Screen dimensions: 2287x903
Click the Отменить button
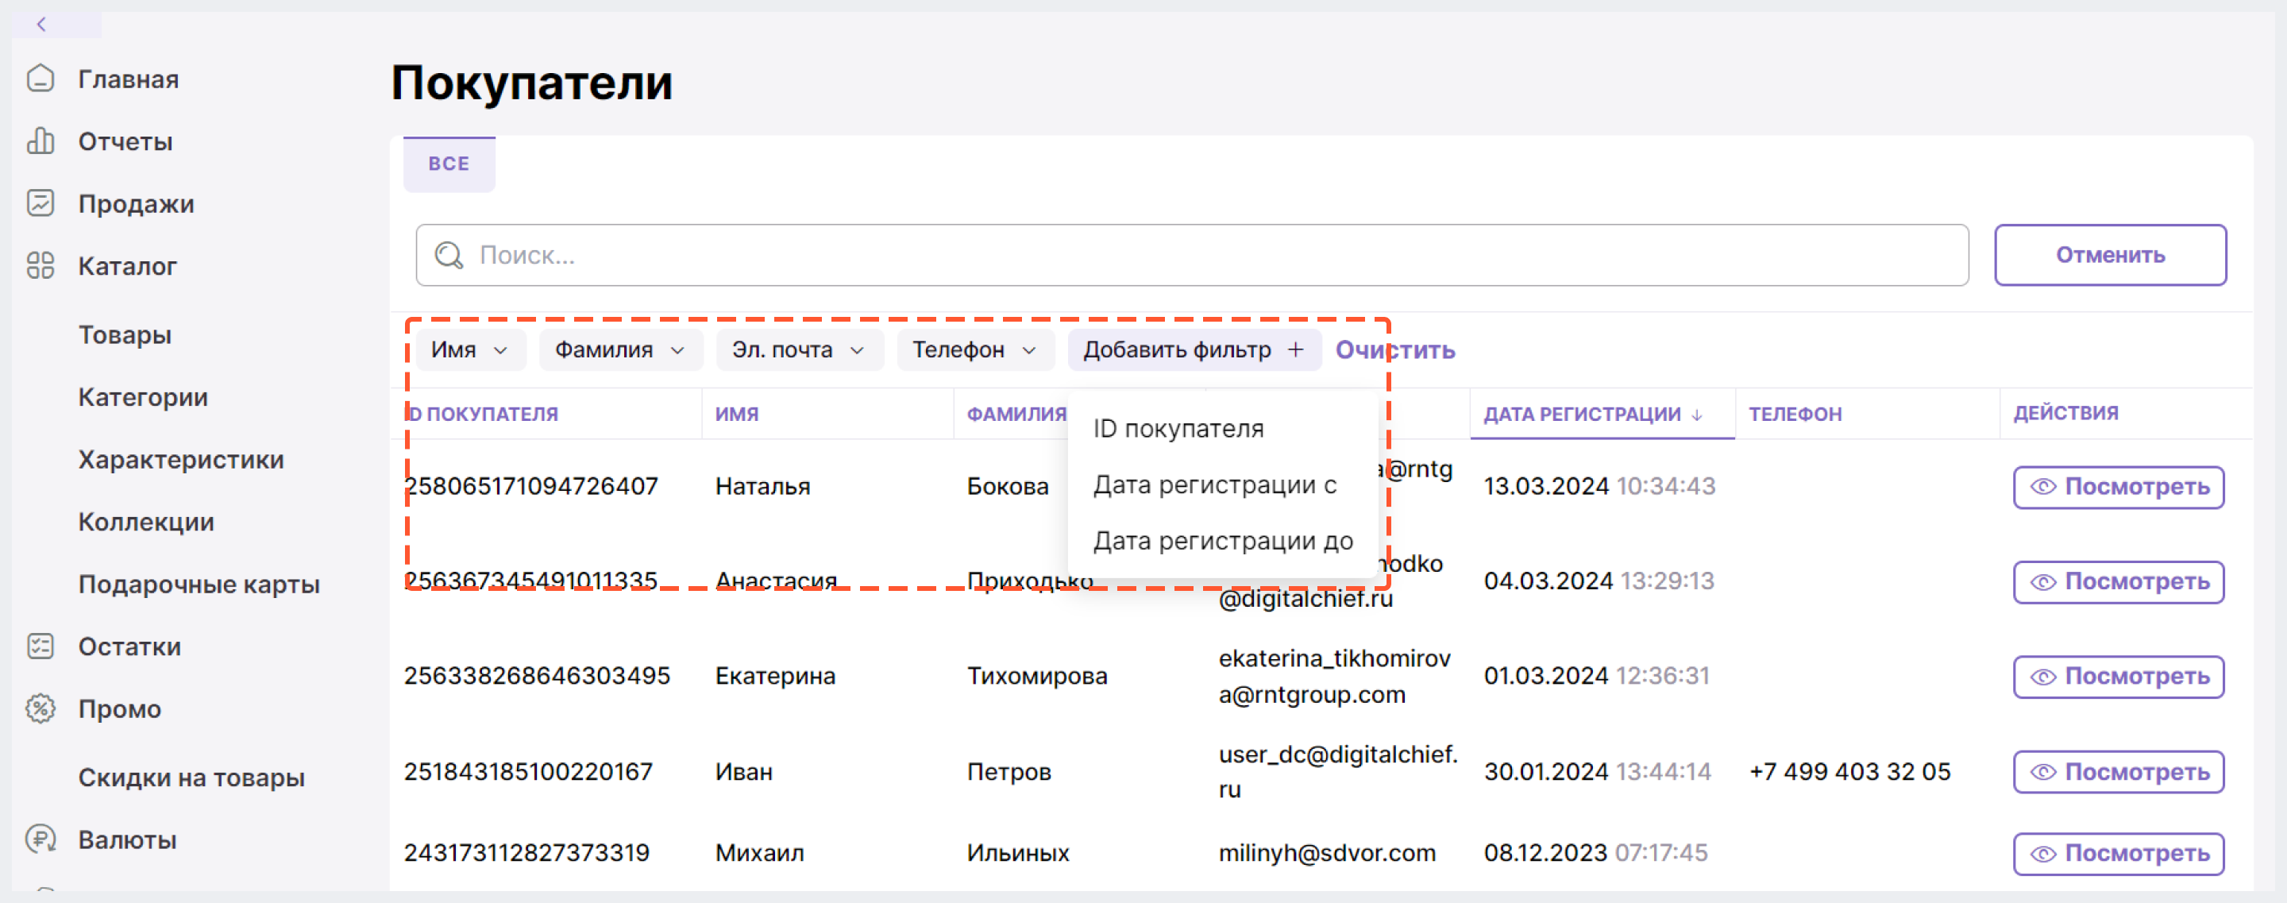point(2109,256)
